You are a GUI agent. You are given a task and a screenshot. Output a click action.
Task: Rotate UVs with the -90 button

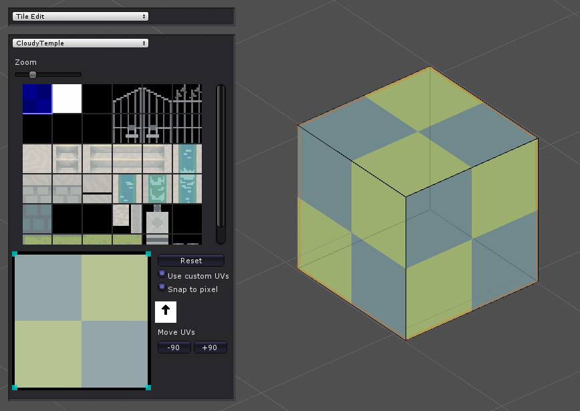174,348
